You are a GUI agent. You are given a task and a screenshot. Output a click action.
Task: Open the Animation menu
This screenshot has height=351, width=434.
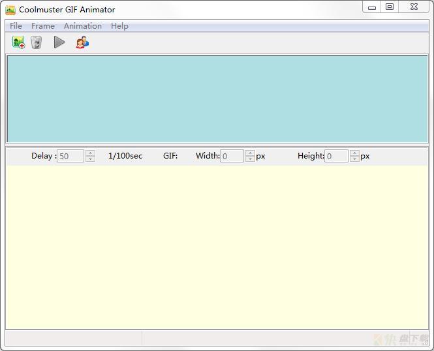(83, 26)
